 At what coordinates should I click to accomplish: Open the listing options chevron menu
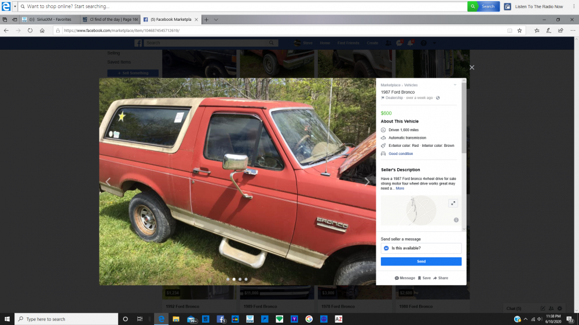[455, 85]
